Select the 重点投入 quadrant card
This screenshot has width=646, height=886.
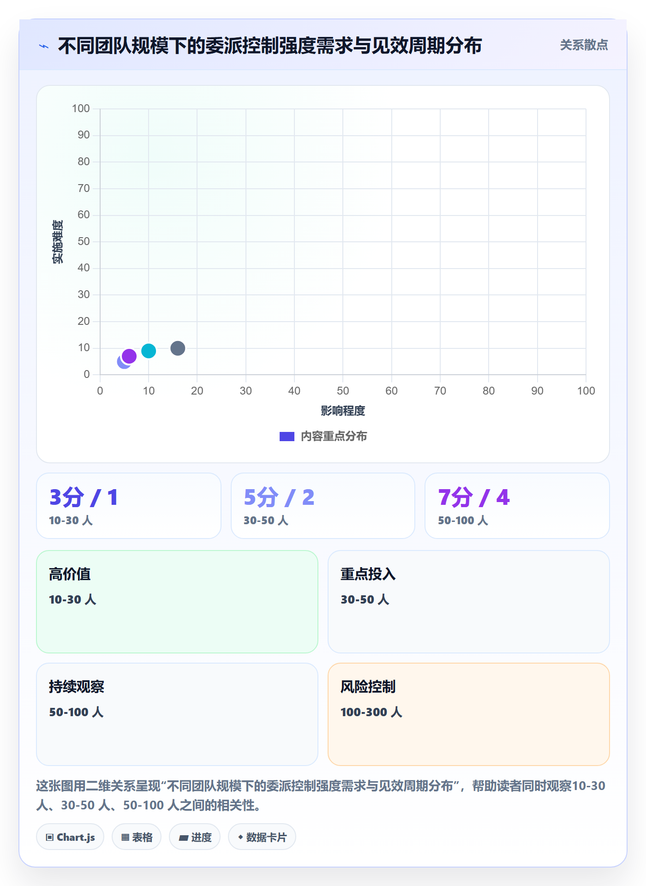[x=469, y=602]
